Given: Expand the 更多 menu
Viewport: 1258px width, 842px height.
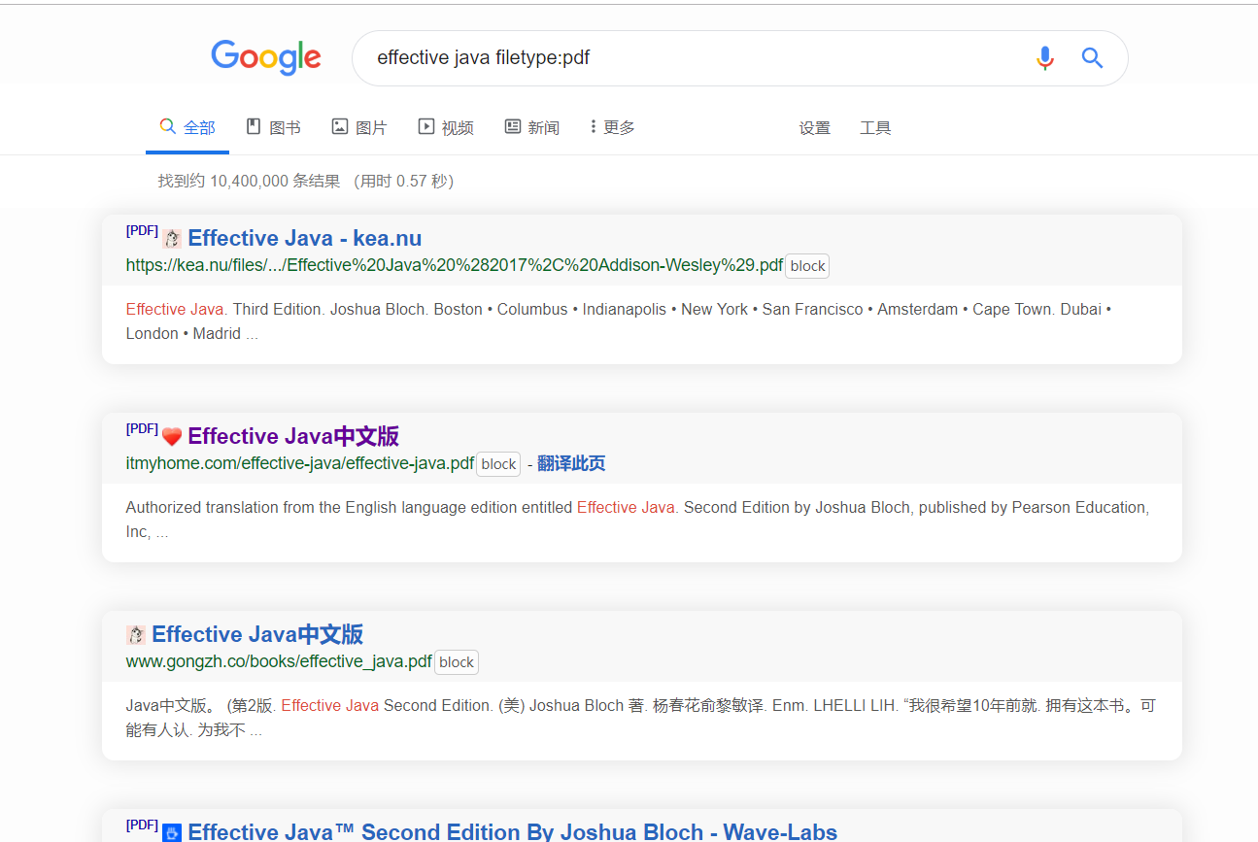Looking at the screenshot, I should tap(612, 127).
